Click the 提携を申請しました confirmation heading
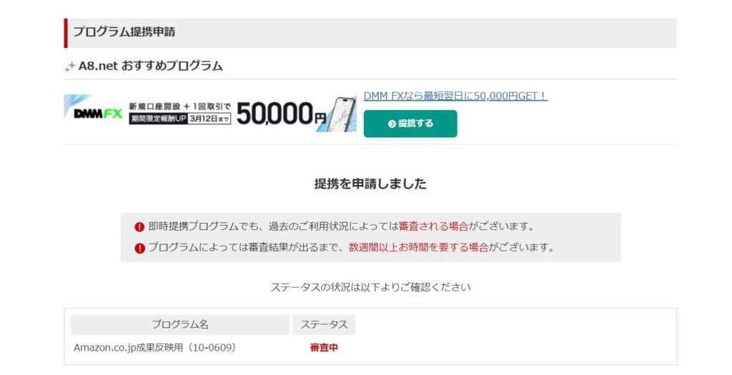Image resolution: width=732 pixels, height=375 pixels. (x=370, y=184)
